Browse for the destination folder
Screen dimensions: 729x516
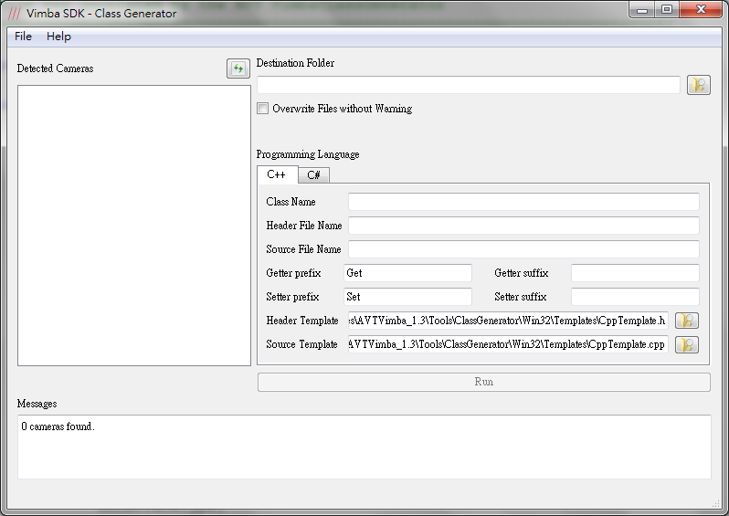point(698,85)
